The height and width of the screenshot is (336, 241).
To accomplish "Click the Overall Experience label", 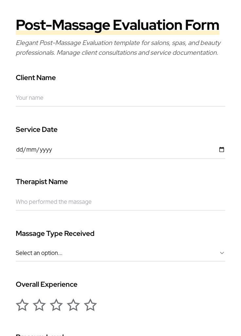I will (x=46, y=284).
